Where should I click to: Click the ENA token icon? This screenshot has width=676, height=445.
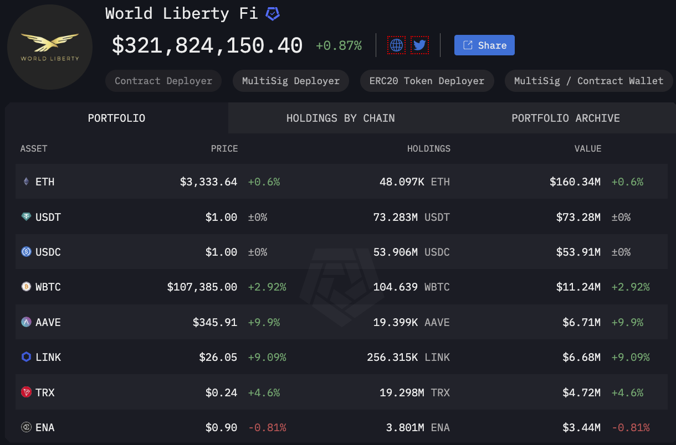point(26,427)
